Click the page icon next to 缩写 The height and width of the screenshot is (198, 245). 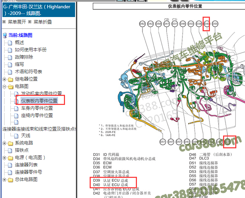pyautogui.click(x=10, y=65)
